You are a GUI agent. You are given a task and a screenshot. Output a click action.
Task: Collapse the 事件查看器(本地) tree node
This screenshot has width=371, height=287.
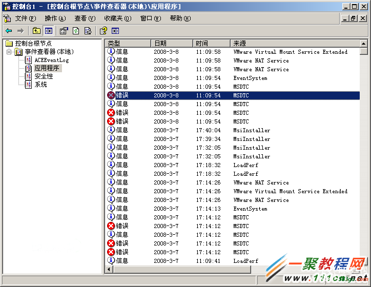tap(9, 52)
